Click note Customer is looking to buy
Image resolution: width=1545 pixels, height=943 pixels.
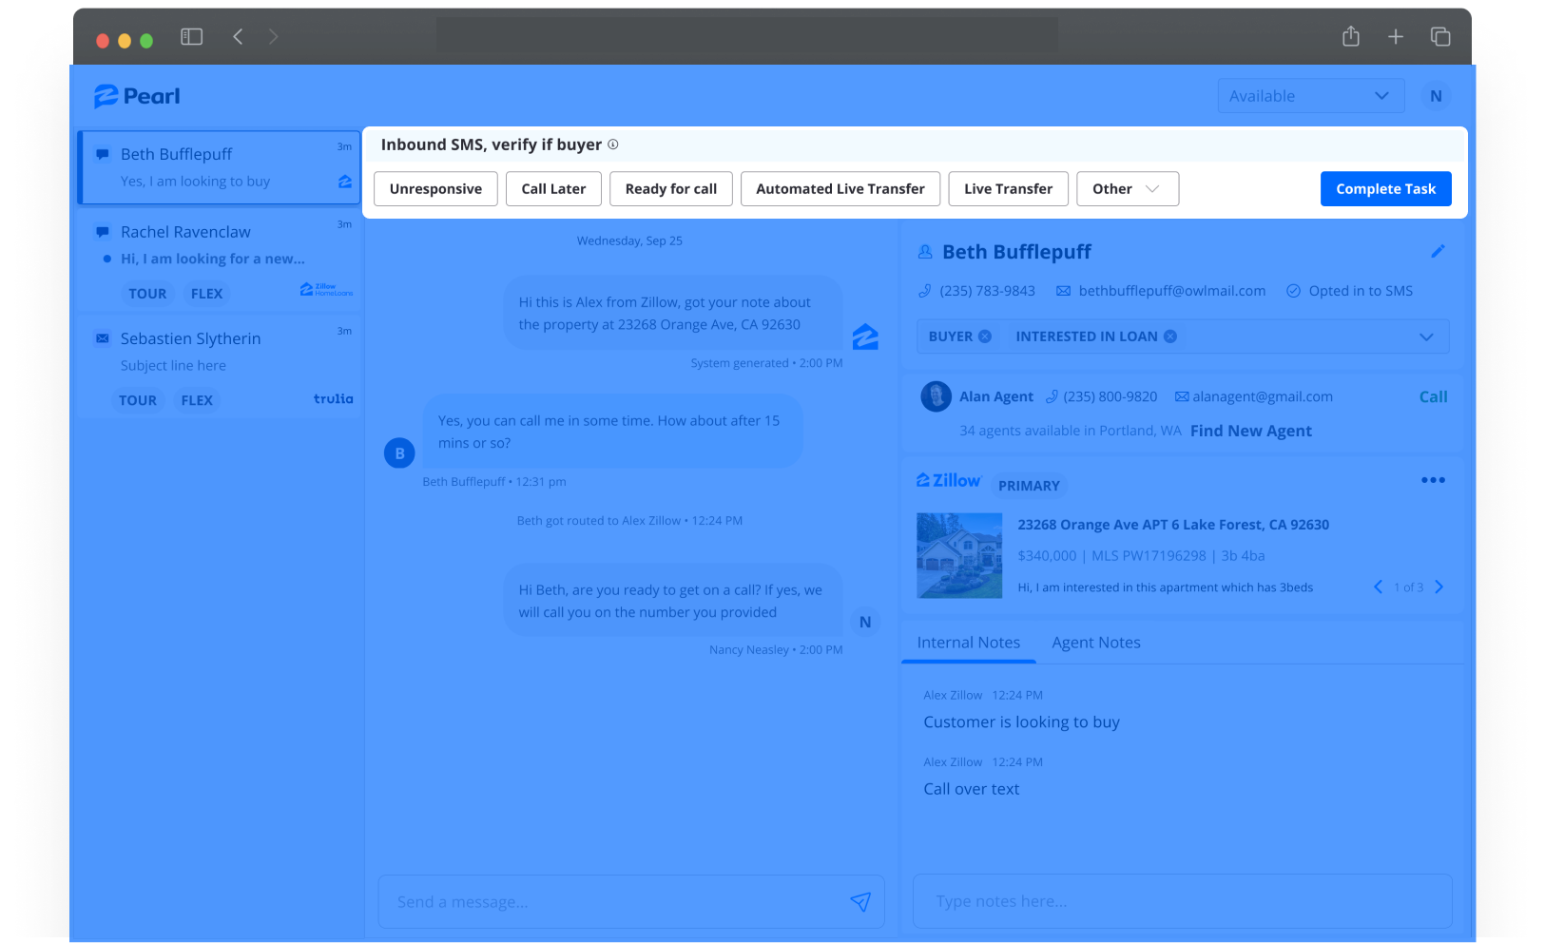click(1022, 722)
